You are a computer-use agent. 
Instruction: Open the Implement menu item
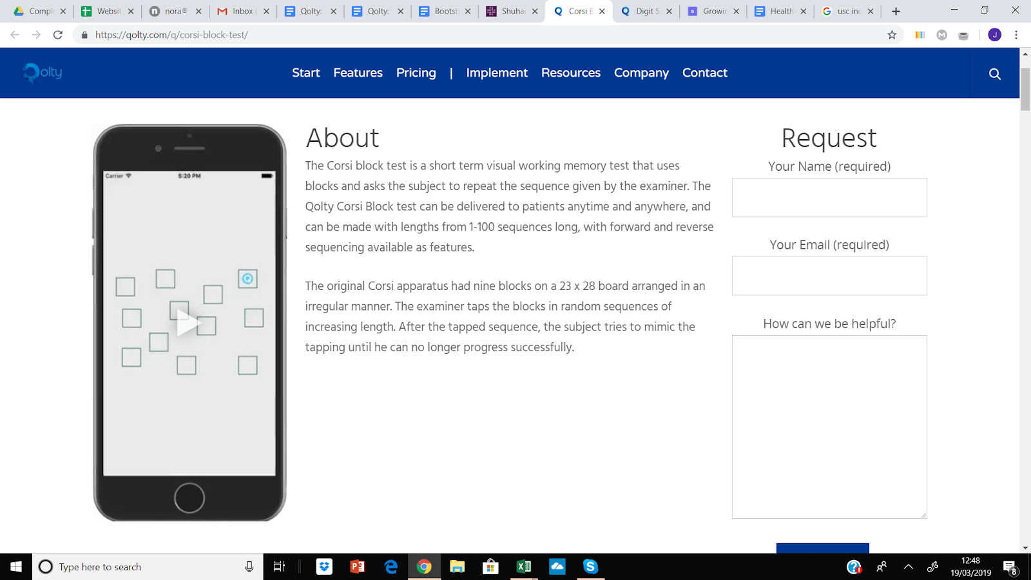497,73
